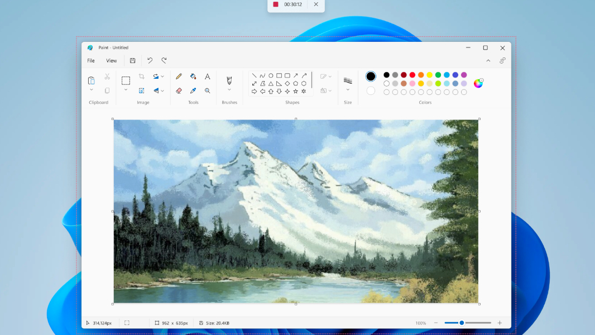Open the Flip dropdown arrow
595x335 pixels.
tap(162, 90)
